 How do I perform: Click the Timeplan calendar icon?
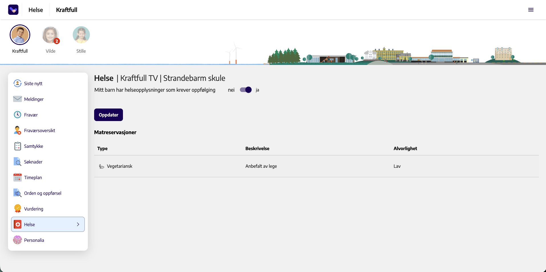(x=17, y=177)
